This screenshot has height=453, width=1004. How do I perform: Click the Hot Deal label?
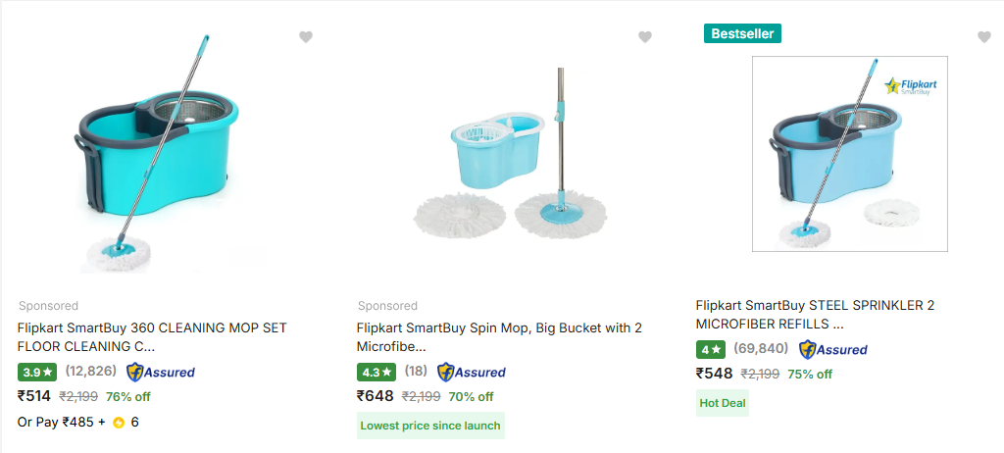722,402
